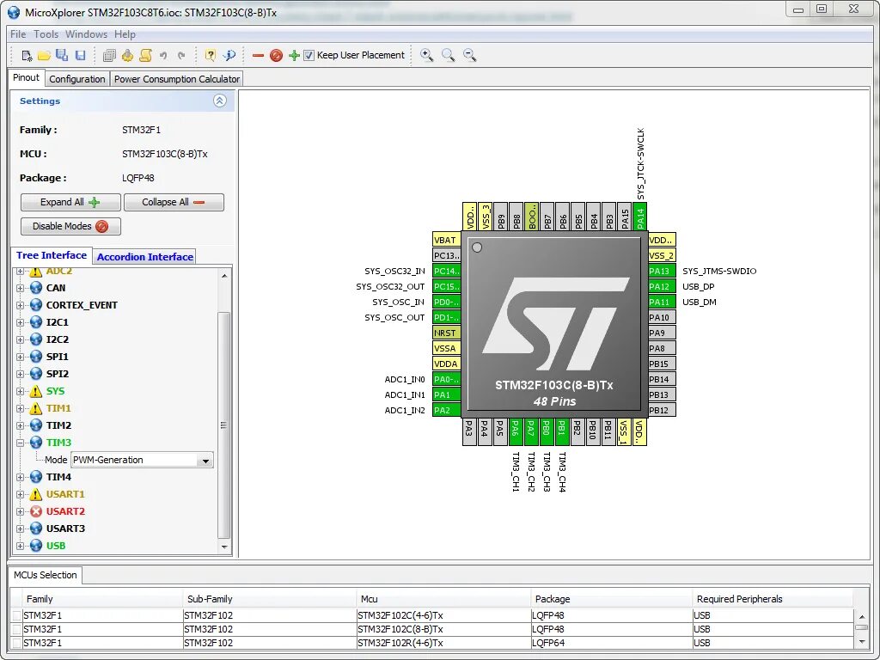Click the plain magnifier zoom icon

click(x=448, y=55)
